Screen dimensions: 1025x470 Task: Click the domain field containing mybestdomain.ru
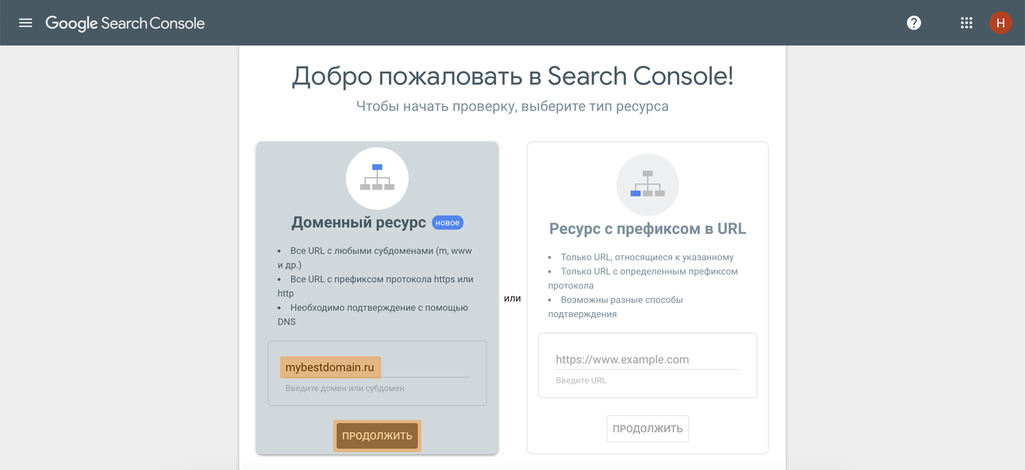point(377,367)
